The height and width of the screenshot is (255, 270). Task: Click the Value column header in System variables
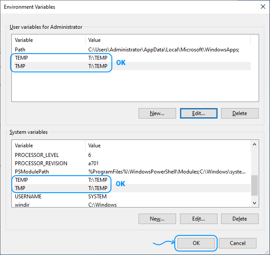click(x=168, y=146)
